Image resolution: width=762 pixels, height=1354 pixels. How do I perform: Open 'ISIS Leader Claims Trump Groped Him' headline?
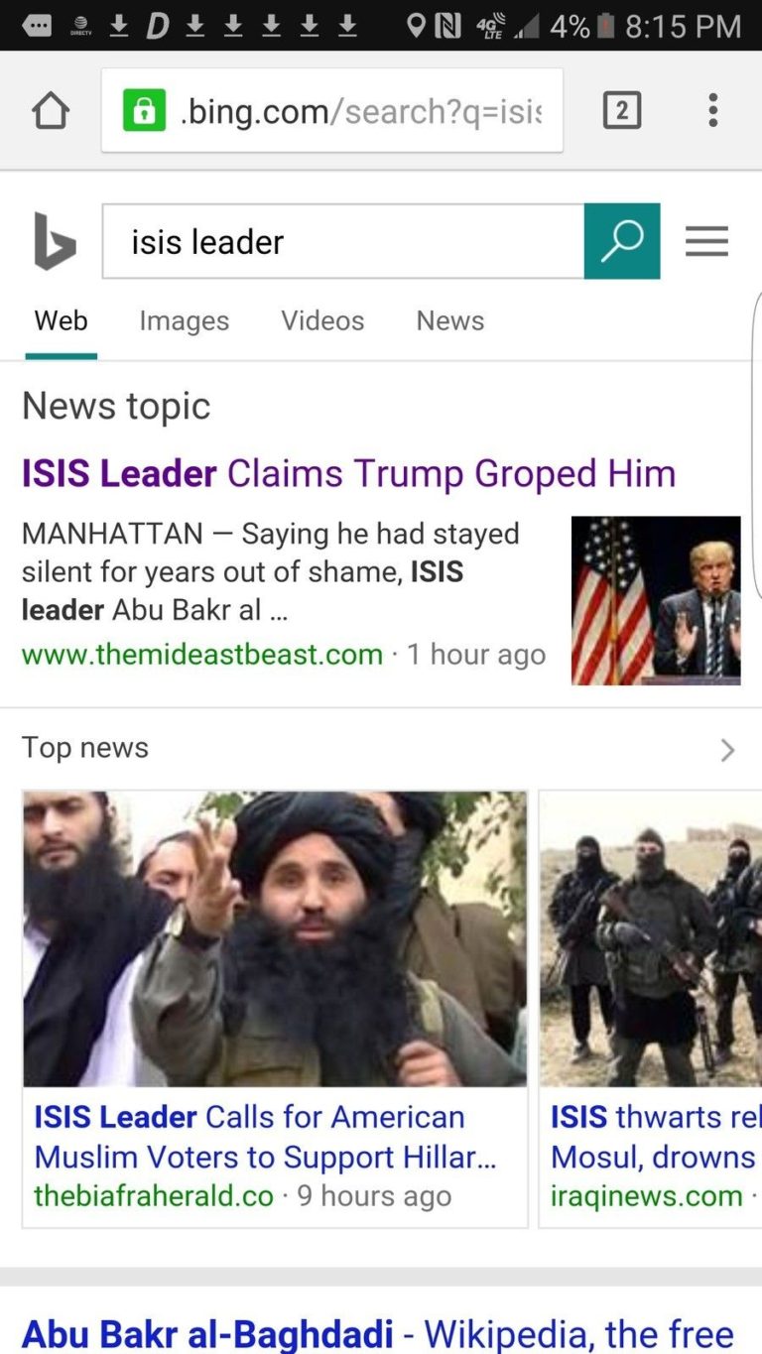349,473
